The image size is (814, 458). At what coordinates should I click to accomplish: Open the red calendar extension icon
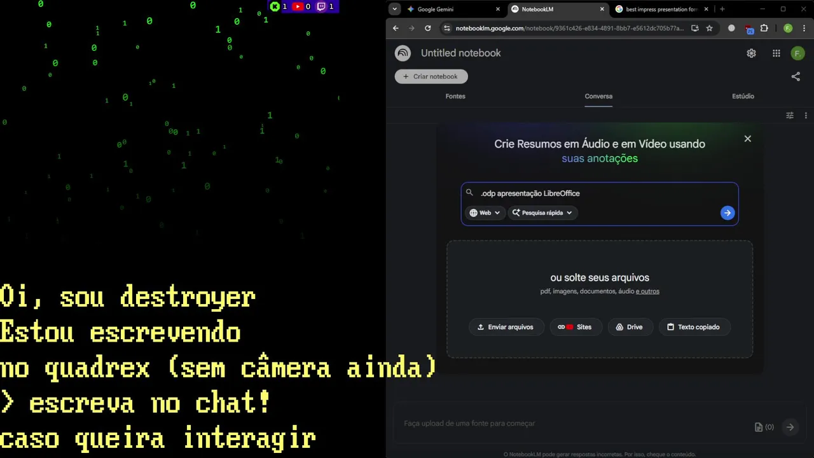(748, 29)
